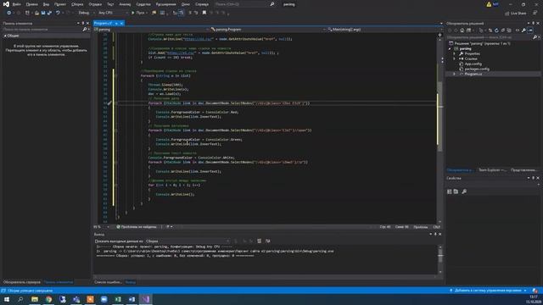Viewport: 543px width, 305px height.
Task: Click the refresh icon in Solution Explorer
Action: point(496,30)
